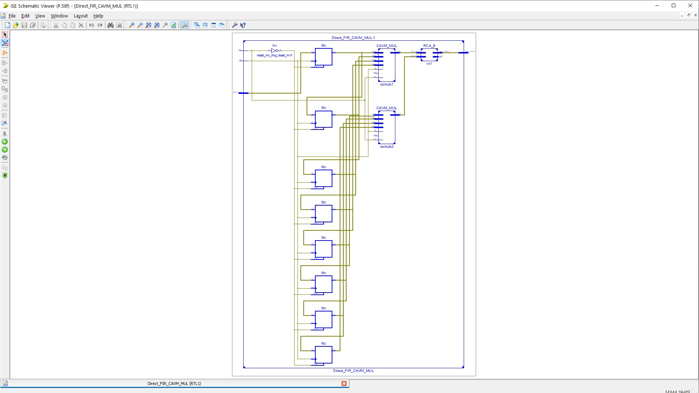699x393 pixels.
Task: Open preferences with wrench icon
Action: click(x=235, y=25)
